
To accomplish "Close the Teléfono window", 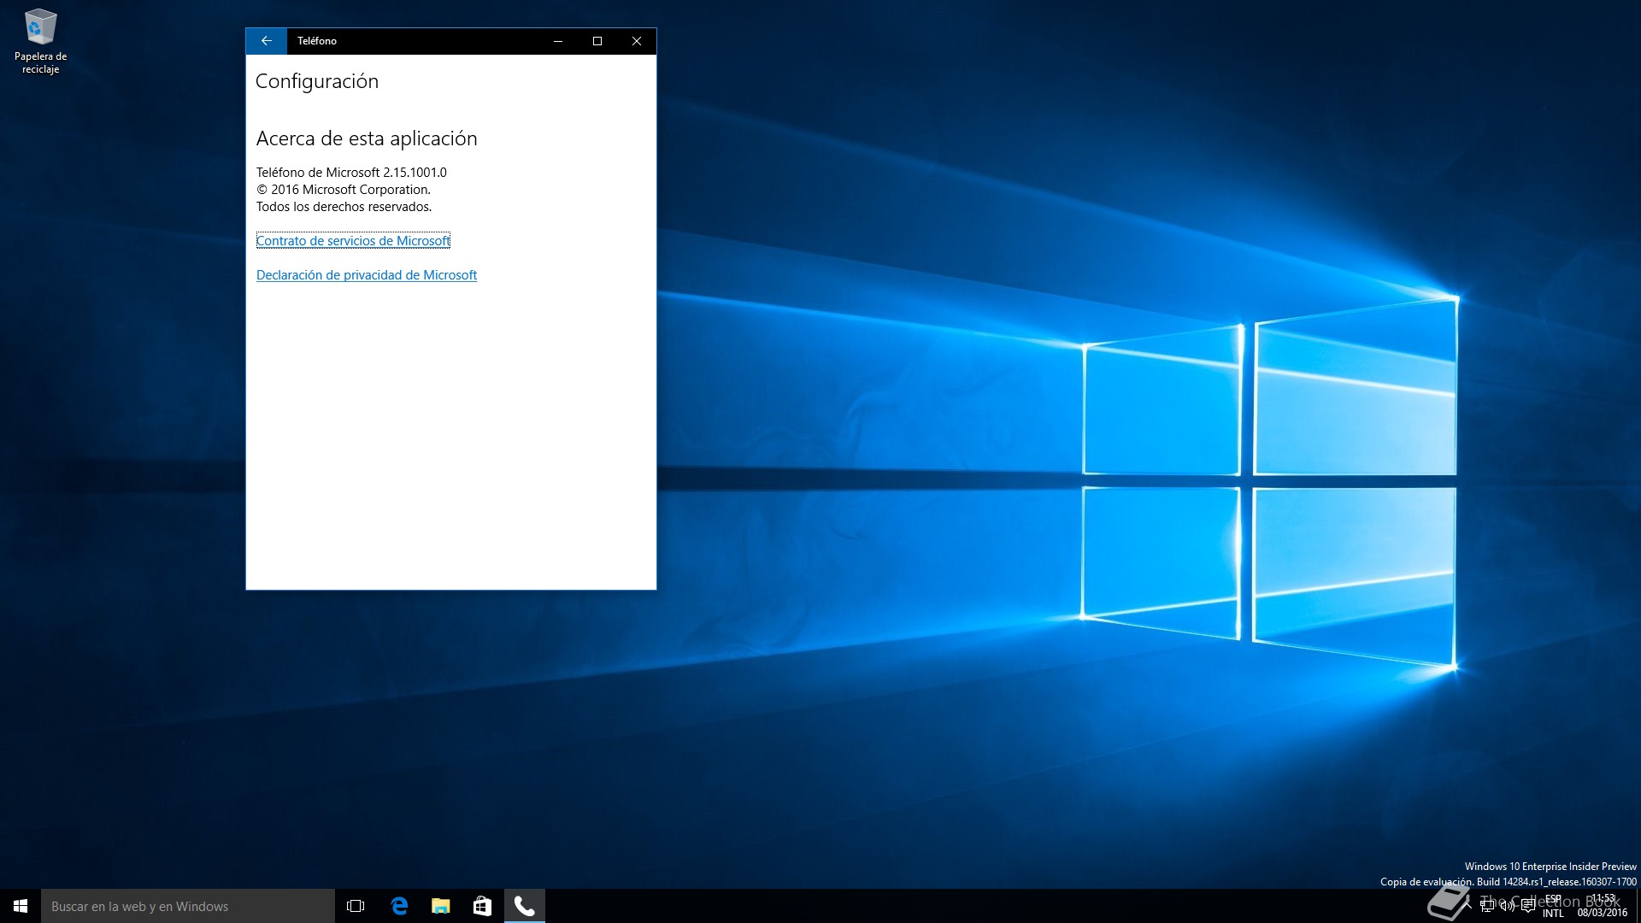I will 637,41.
